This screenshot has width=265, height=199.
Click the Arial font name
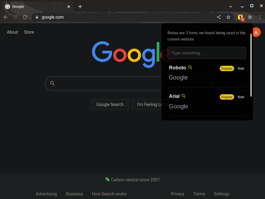(174, 96)
